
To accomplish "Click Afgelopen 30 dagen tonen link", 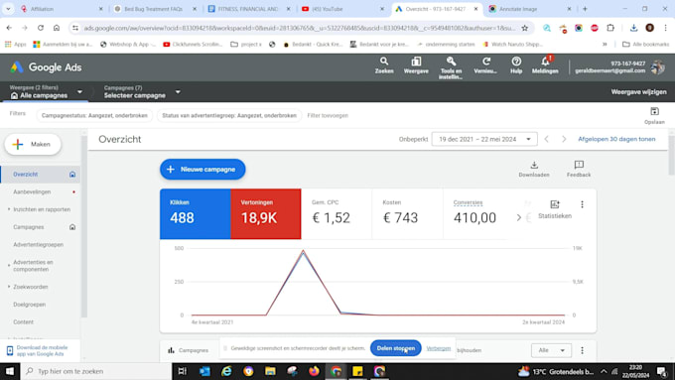I will [x=616, y=139].
